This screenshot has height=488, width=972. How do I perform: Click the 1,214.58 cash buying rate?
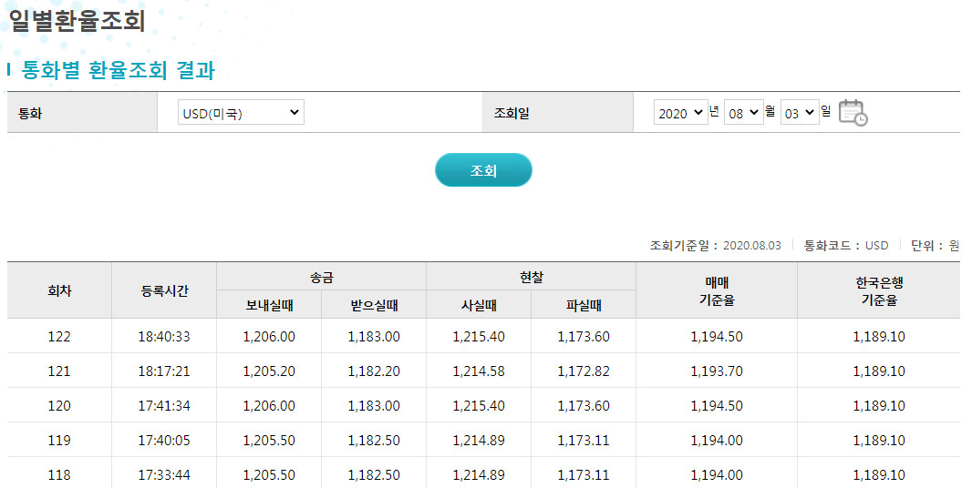479,371
